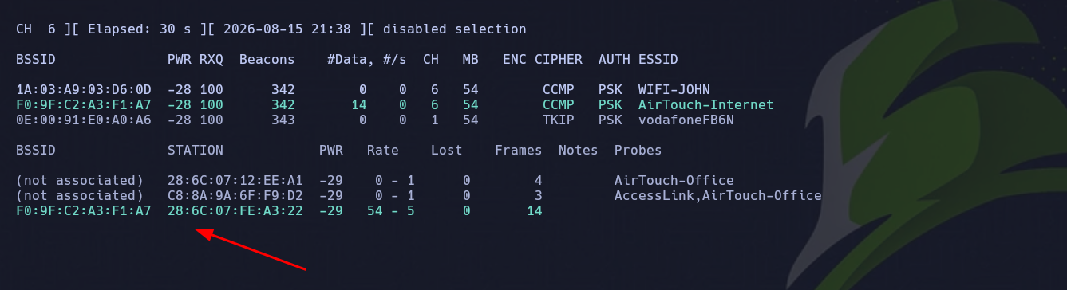Click the STATION column header
1067x290 pixels.
(195, 150)
